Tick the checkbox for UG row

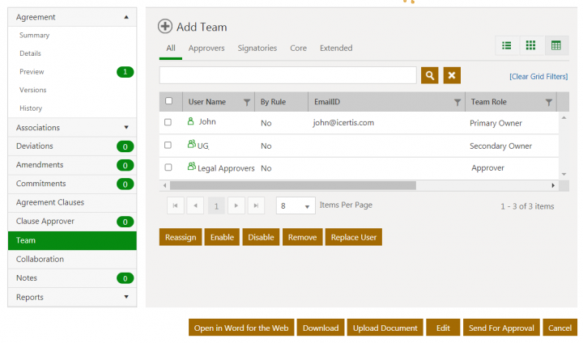click(168, 146)
